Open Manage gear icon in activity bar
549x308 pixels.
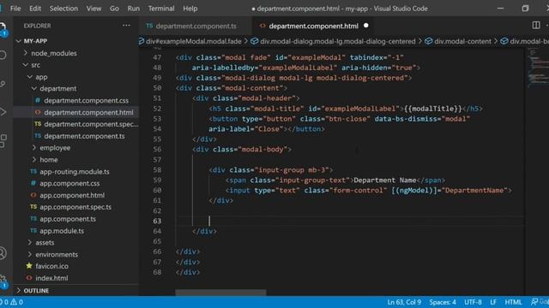tap(3, 281)
